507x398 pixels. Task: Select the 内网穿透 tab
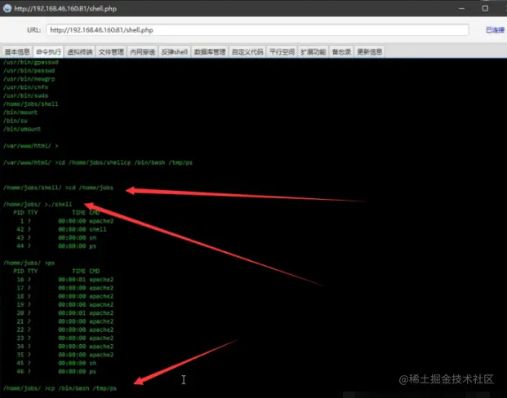143,51
